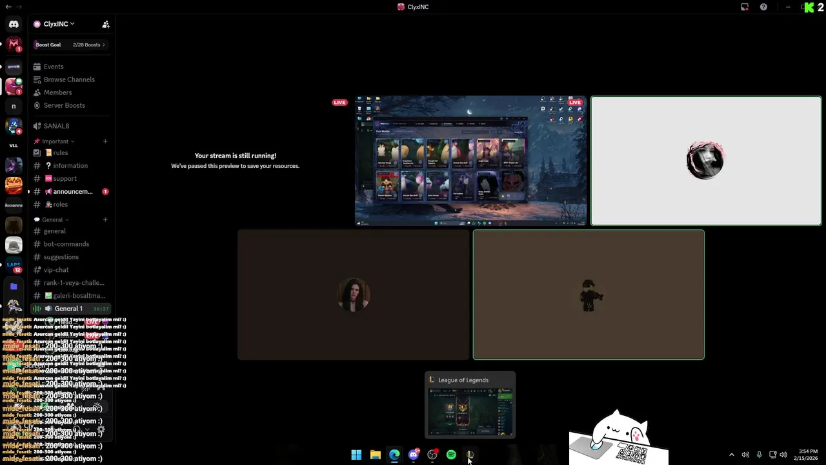Image resolution: width=826 pixels, height=465 pixels.
Task: Click League of Legends taskbar icon
Action: click(470, 455)
